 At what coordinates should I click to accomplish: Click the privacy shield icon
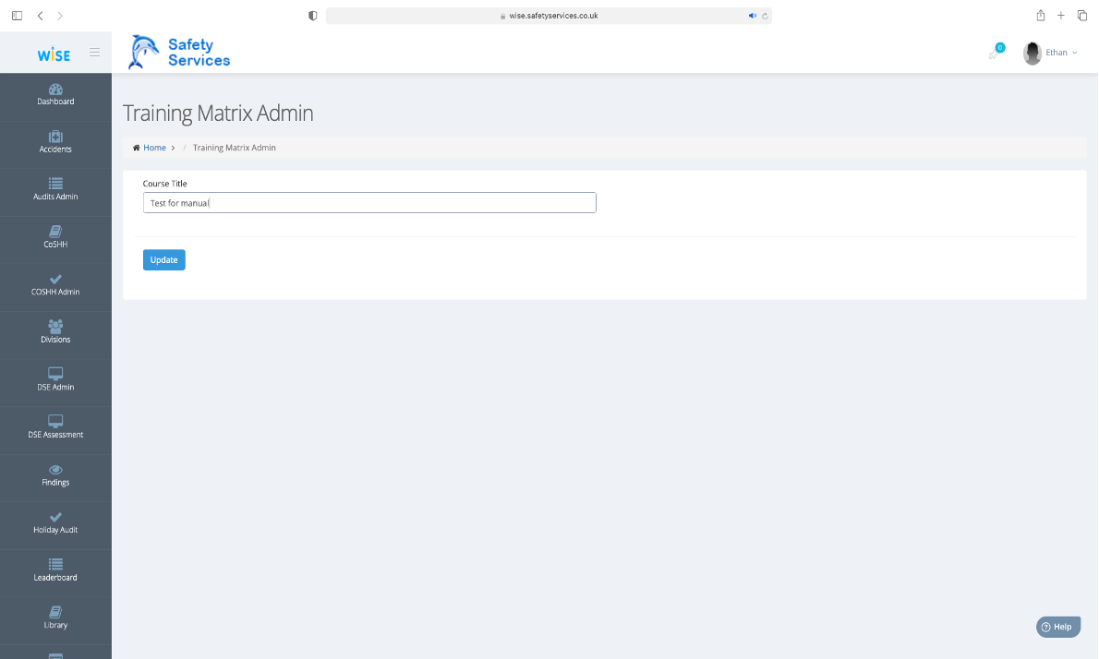tap(312, 16)
